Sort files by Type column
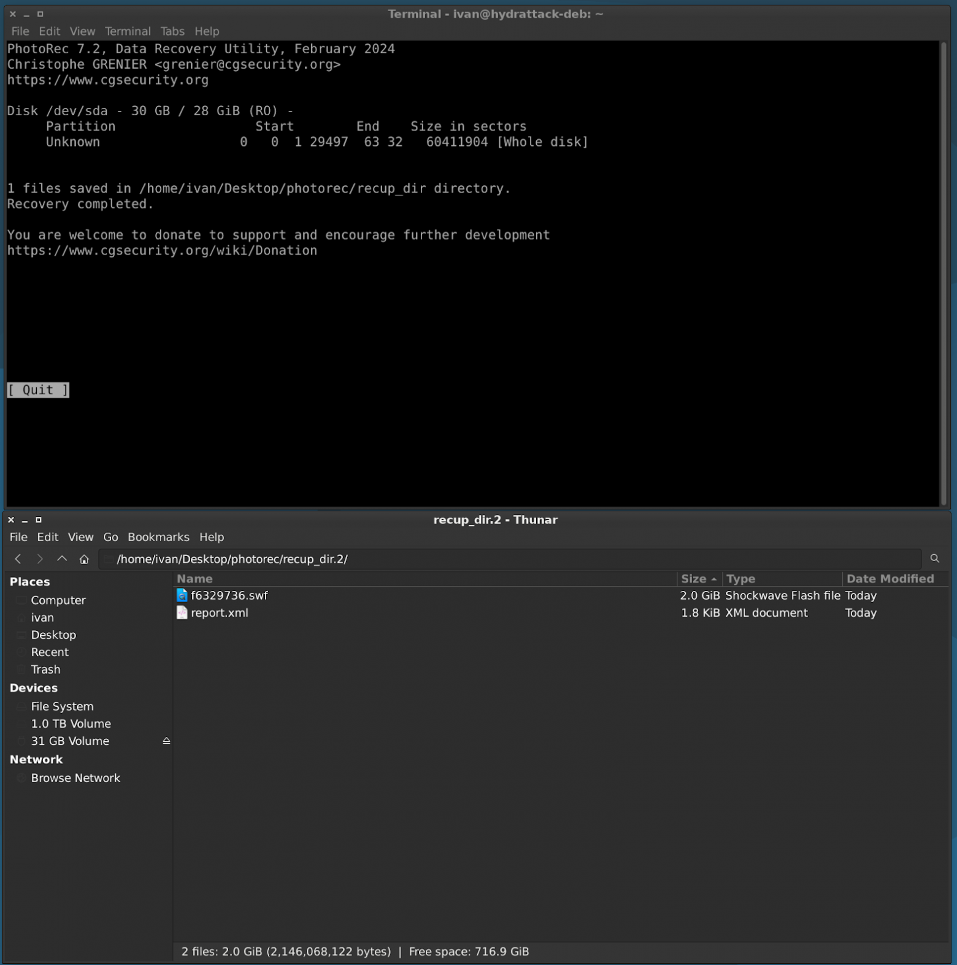Screen dimensions: 957x965 782,579
